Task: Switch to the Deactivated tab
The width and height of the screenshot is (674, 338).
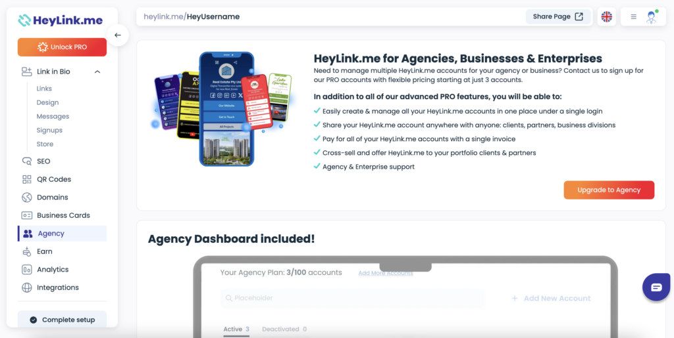Action: [284, 329]
